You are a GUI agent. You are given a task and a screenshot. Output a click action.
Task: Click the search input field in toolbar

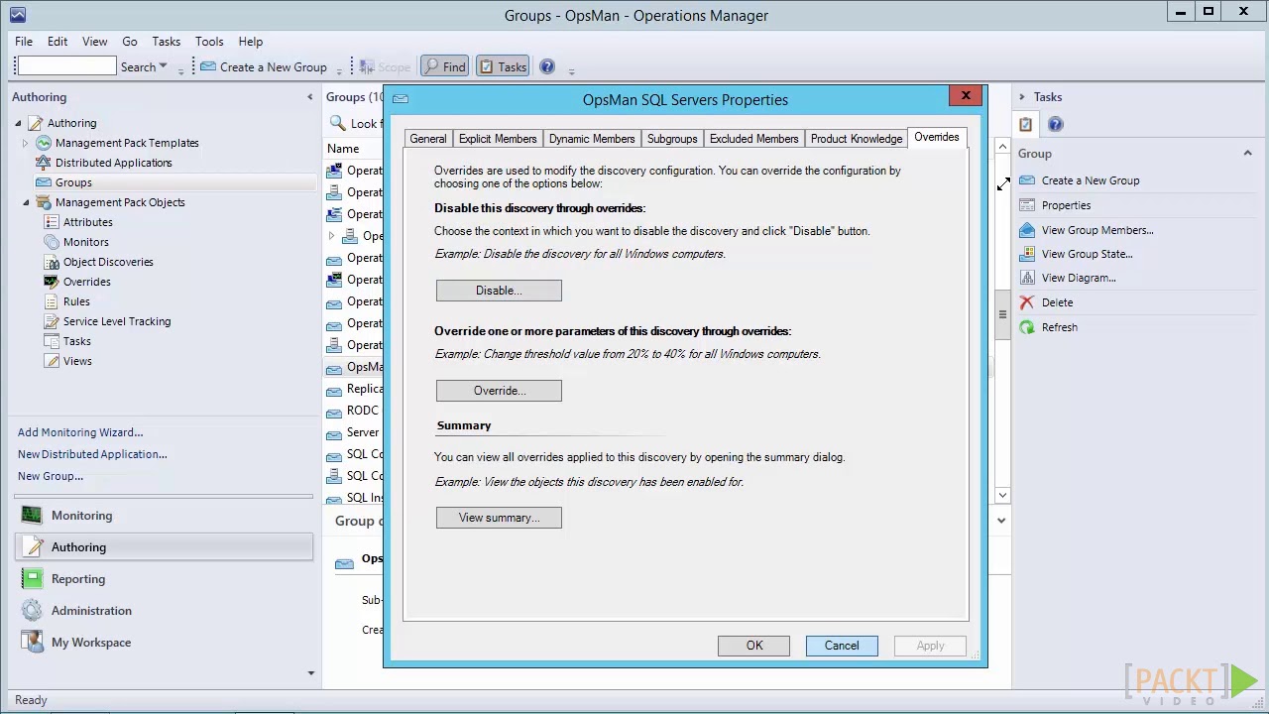click(66, 66)
